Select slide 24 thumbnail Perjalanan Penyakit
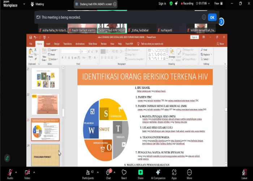 coord(45,155)
